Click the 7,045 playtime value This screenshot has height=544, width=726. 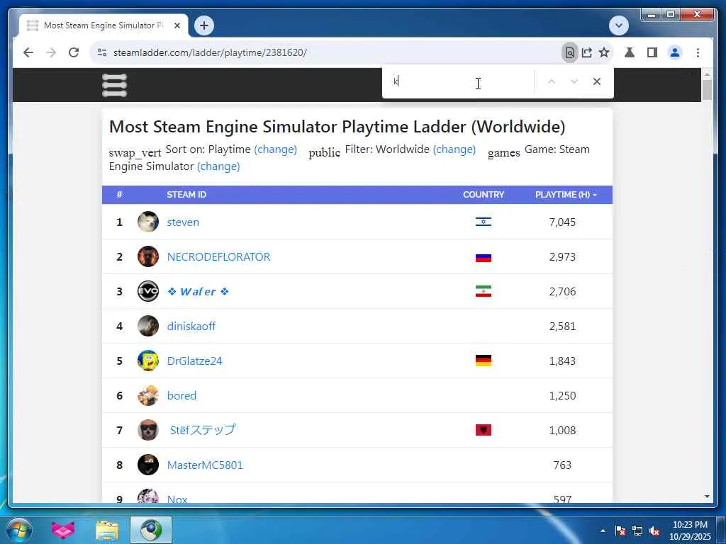click(x=562, y=222)
